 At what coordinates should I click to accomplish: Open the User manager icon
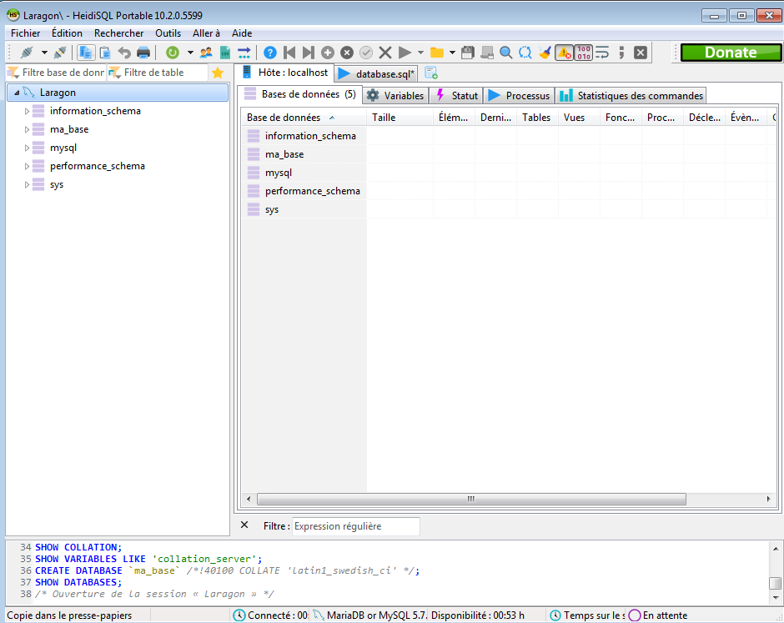pyautogui.click(x=205, y=53)
